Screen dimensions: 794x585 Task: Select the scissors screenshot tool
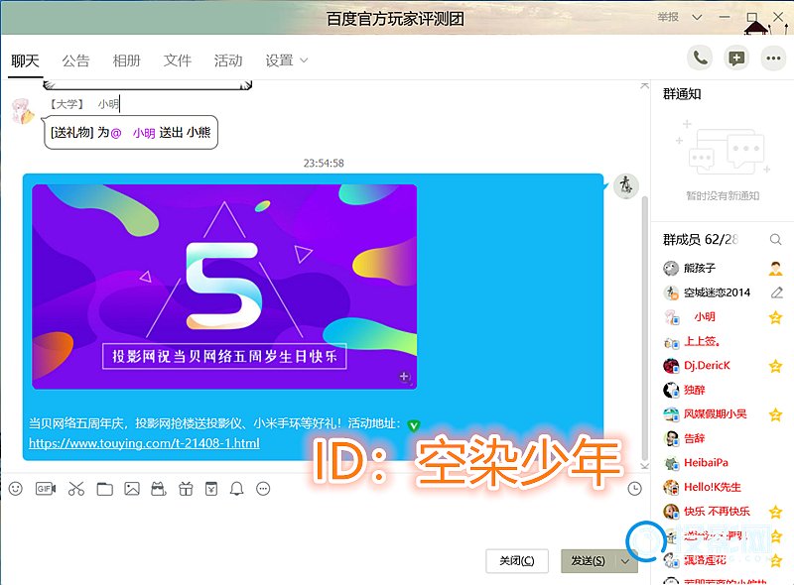pyautogui.click(x=75, y=489)
